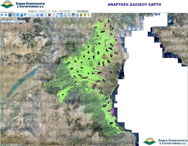Select the pan map tool
Image resolution: width=188 pixels, height=146 pixels.
pos(10,15)
